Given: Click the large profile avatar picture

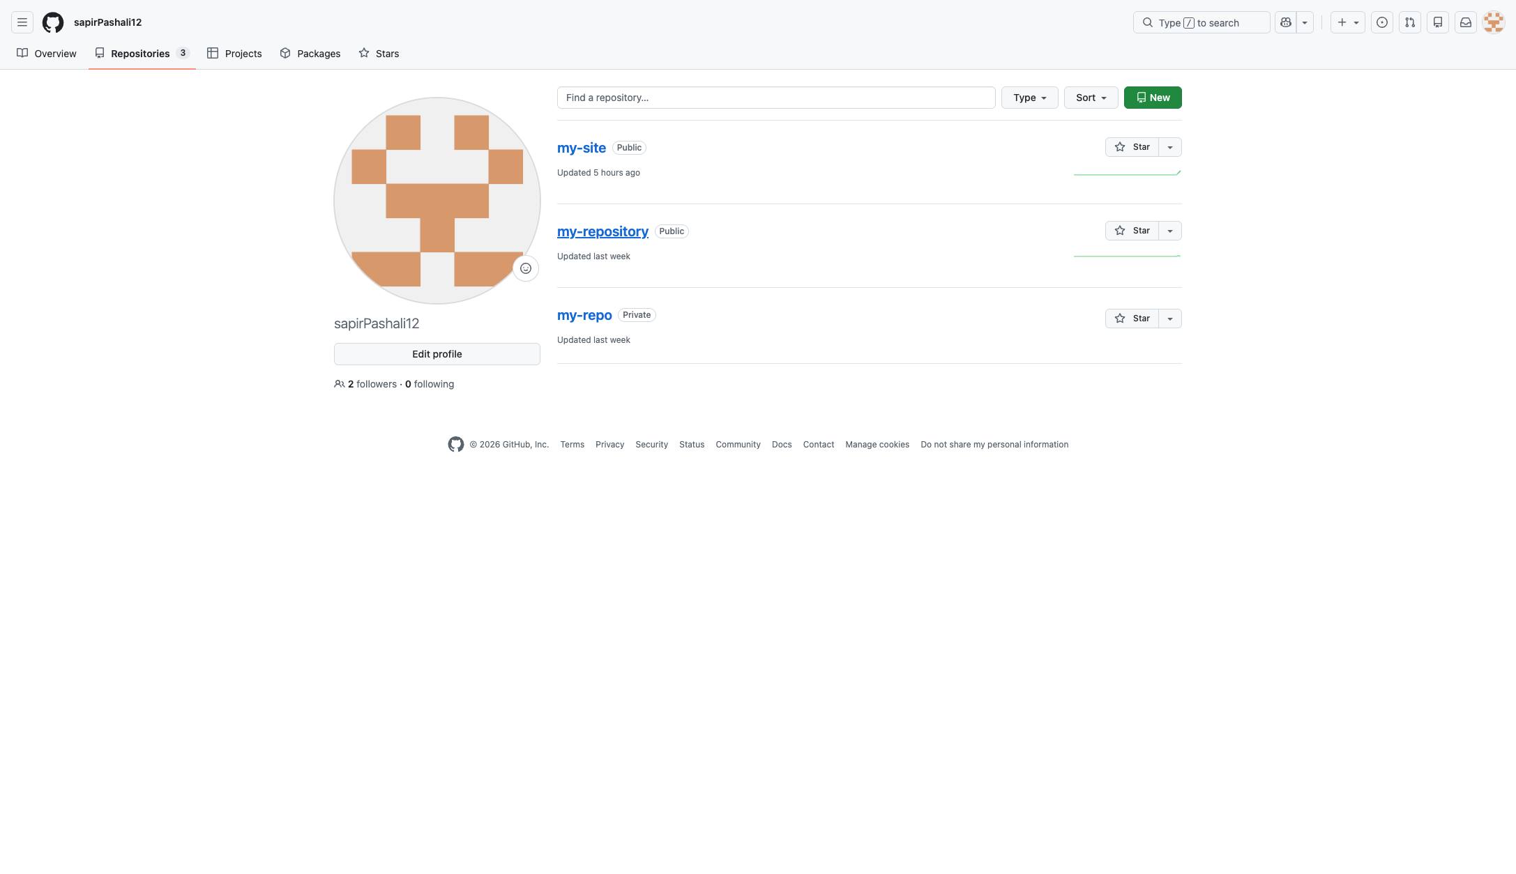Looking at the screenshot, I should (437, 201).
